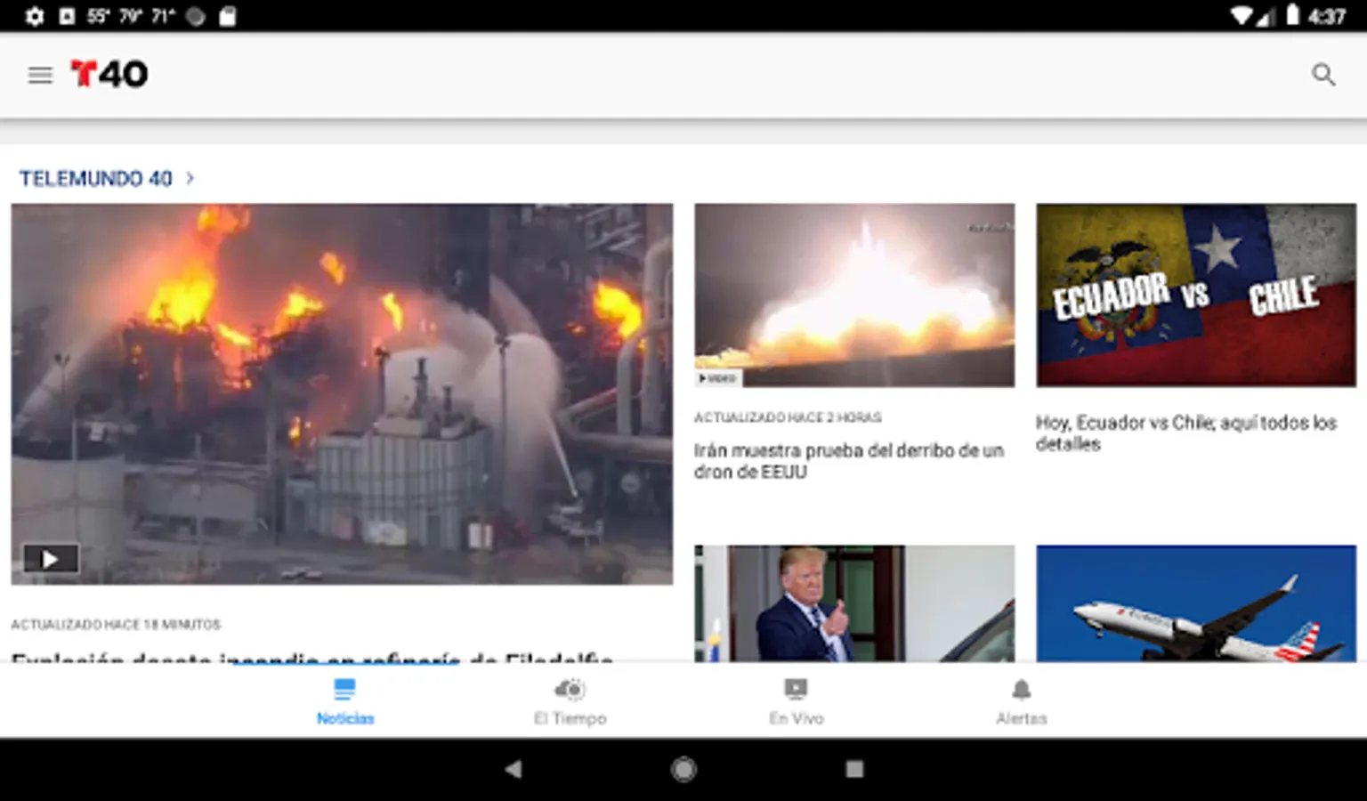Open the American Airlines plane story
The width and height of the screenshot is (1367, 801).
1196,603
